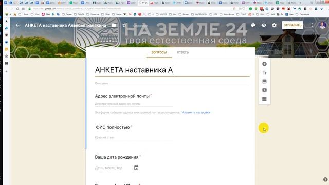This screenshot has width=329, height=185.
Task: Open the calendar icon for birth date
Action: click(136, 168)
